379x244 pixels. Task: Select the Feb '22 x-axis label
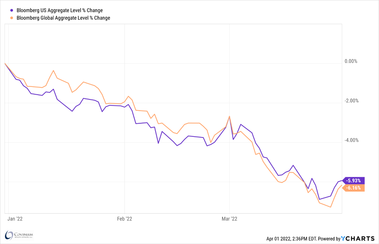[124, 219]
